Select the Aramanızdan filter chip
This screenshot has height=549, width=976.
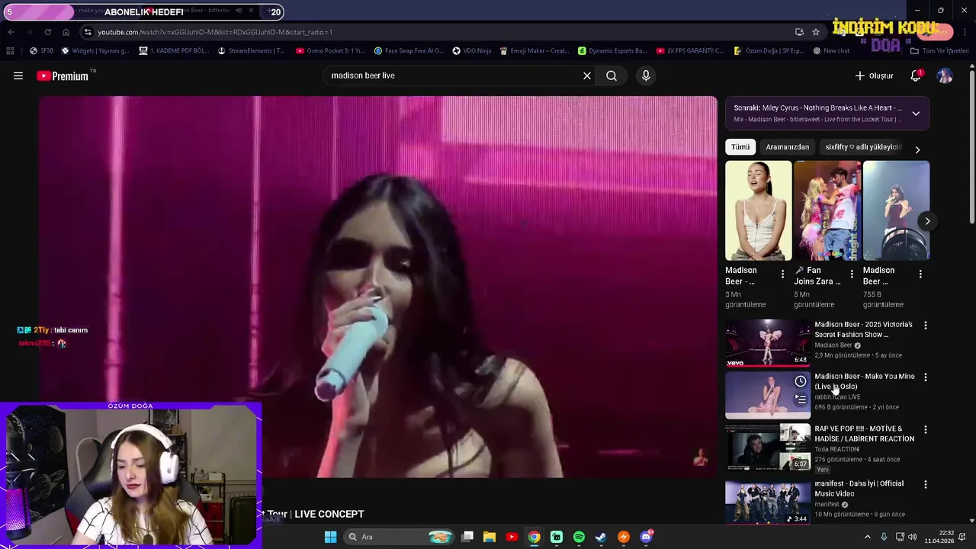click(787, 146)
